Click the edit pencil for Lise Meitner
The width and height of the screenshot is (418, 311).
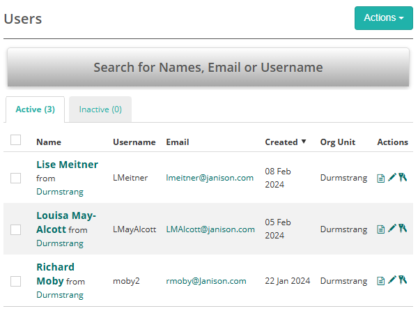click(392, 177)
